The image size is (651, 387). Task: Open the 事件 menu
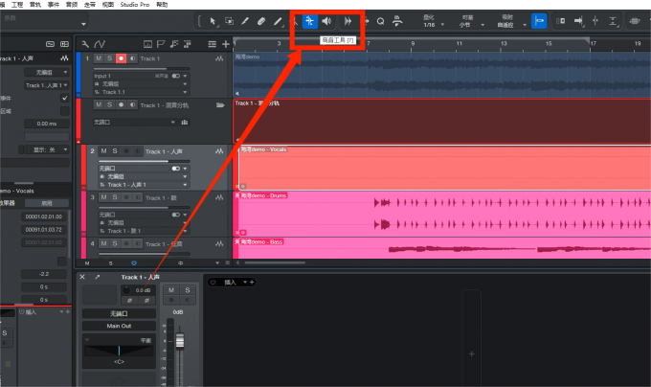54,5
